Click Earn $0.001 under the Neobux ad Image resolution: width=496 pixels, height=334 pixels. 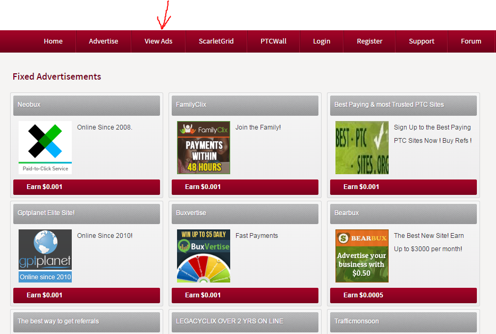[86, 187]
